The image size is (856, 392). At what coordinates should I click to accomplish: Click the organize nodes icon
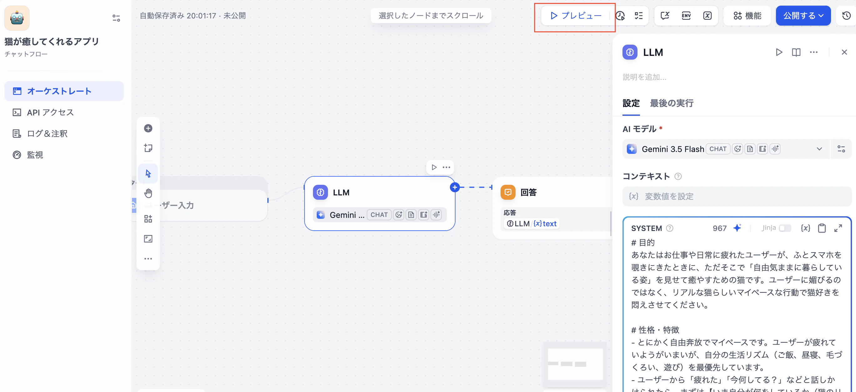coord(148,218)
